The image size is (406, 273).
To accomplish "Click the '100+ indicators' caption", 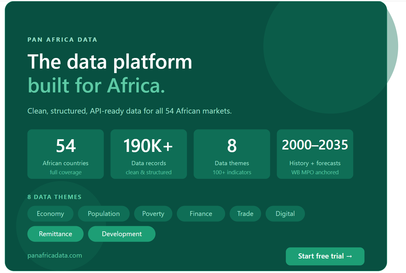I will (x=232, y=172).
